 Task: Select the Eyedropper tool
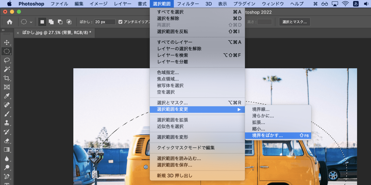coord(7,96)
